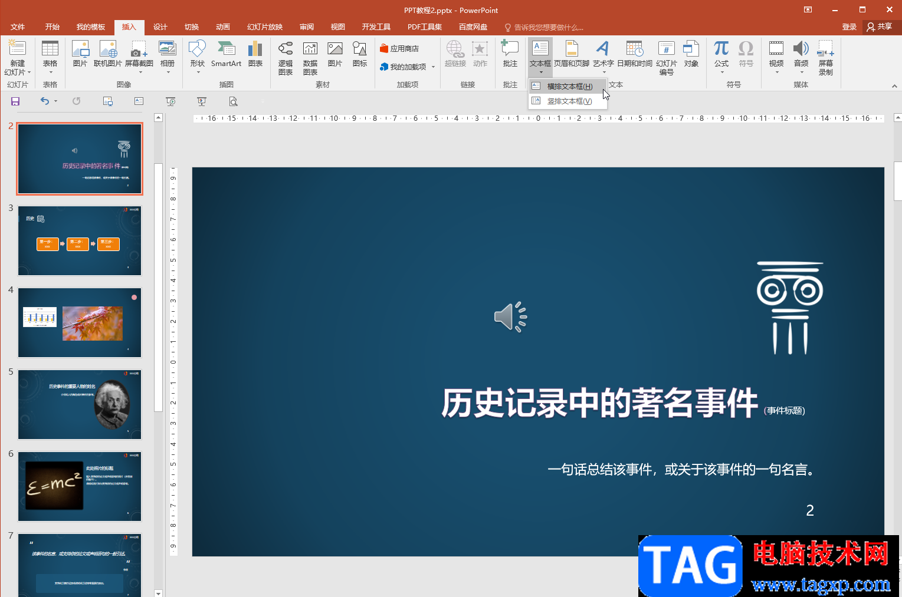Undo the last action
The image size is (902, 597).
coord(45,101)
